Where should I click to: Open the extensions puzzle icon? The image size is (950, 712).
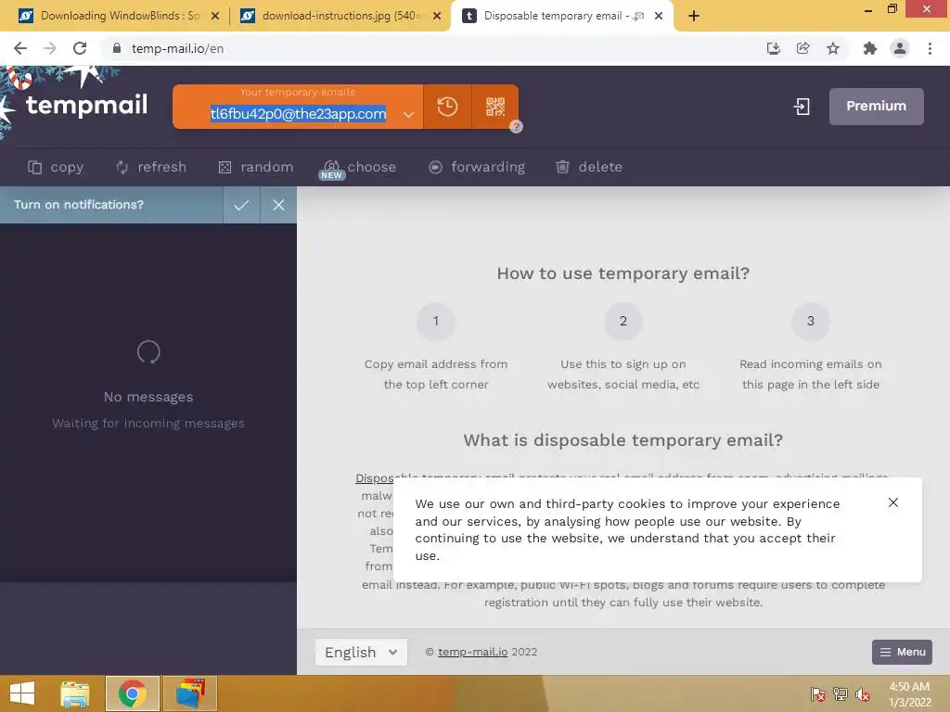[870, 48]
